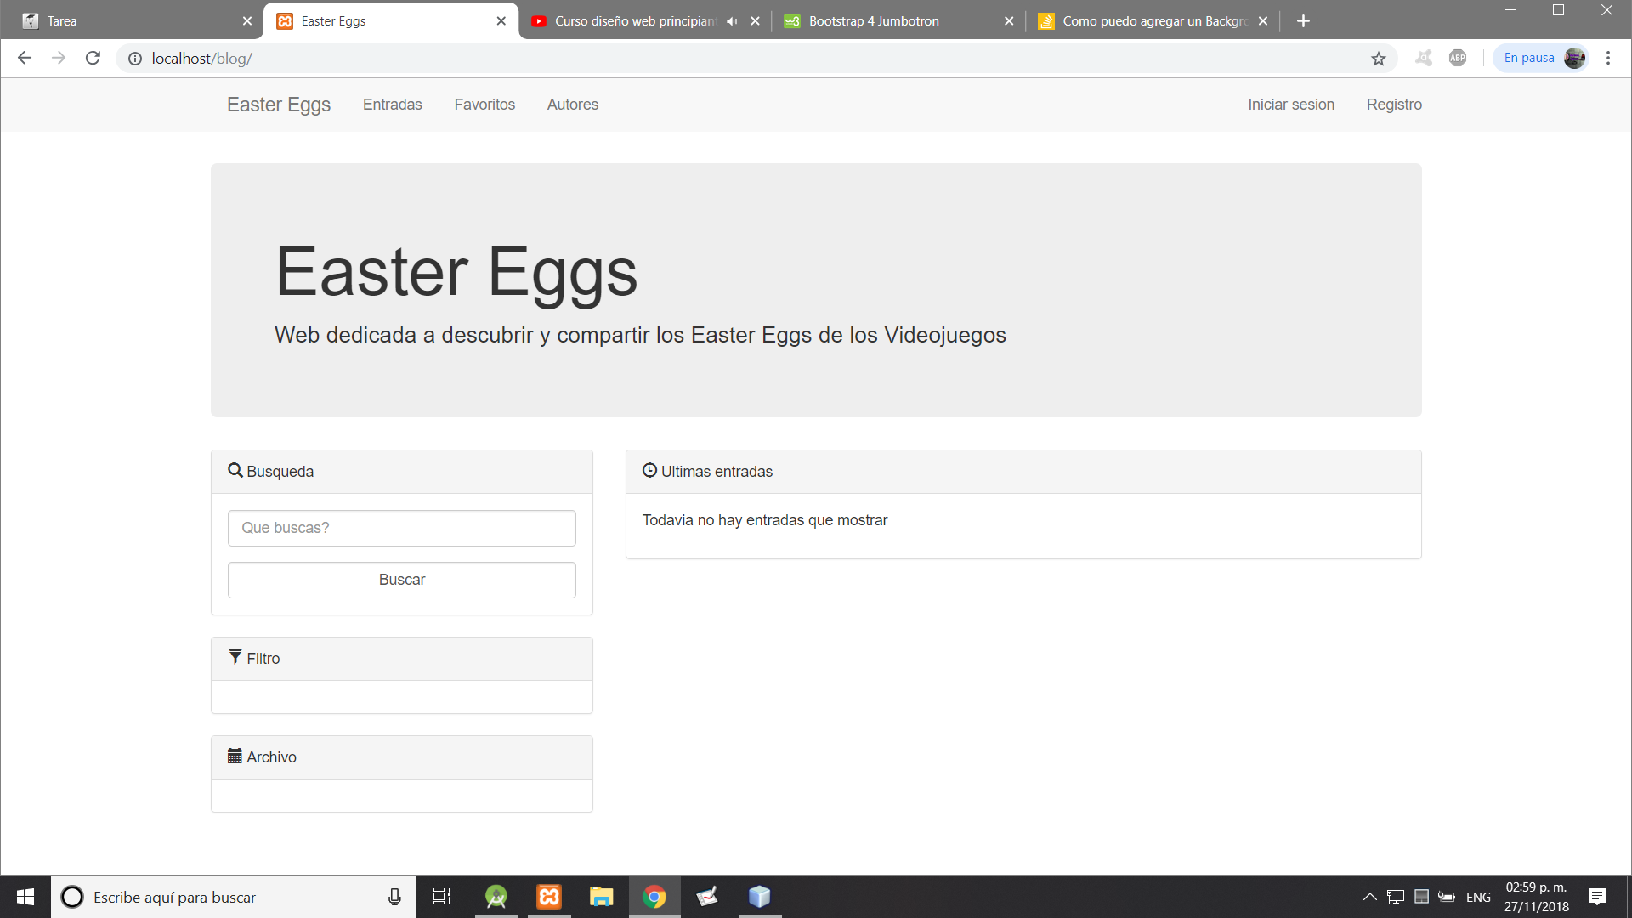Click the funnel icon beside Filtro
Viewport: 1632px width, 918px height.
click(235, 657)
